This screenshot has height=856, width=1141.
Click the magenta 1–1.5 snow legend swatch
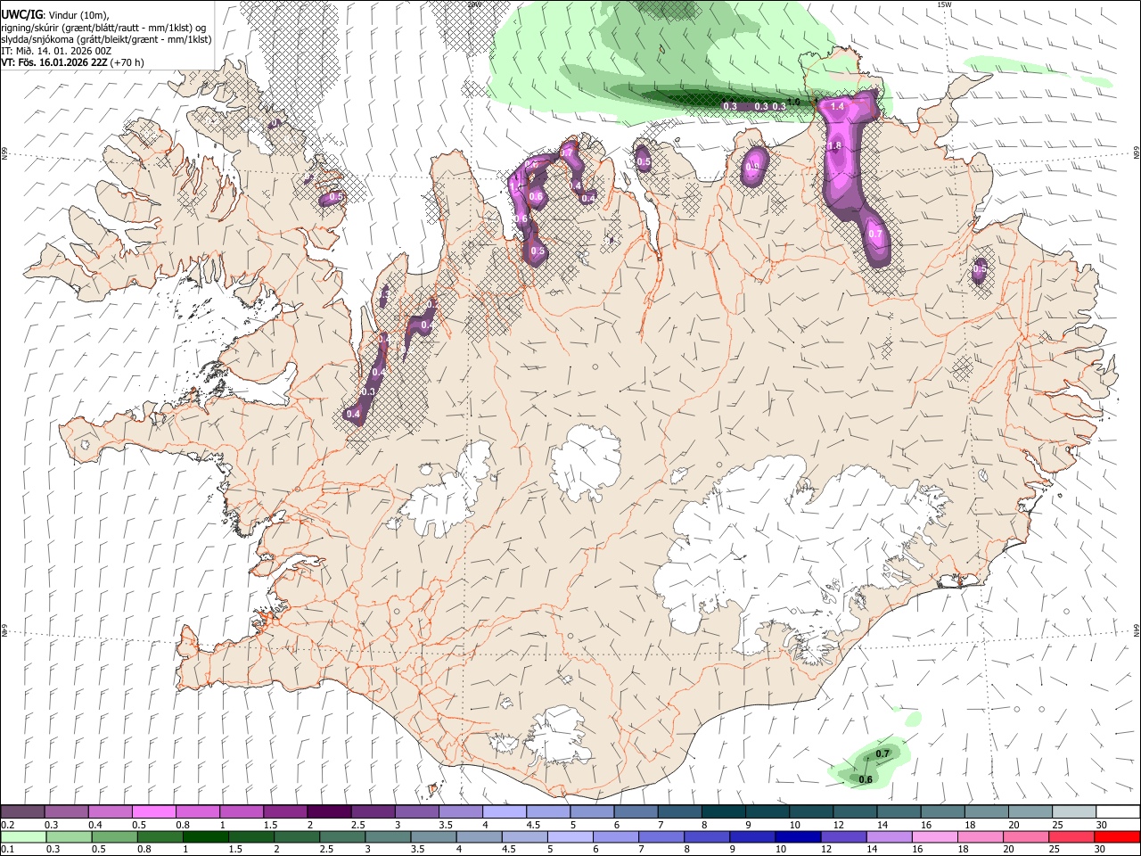[x=242, y=812]
